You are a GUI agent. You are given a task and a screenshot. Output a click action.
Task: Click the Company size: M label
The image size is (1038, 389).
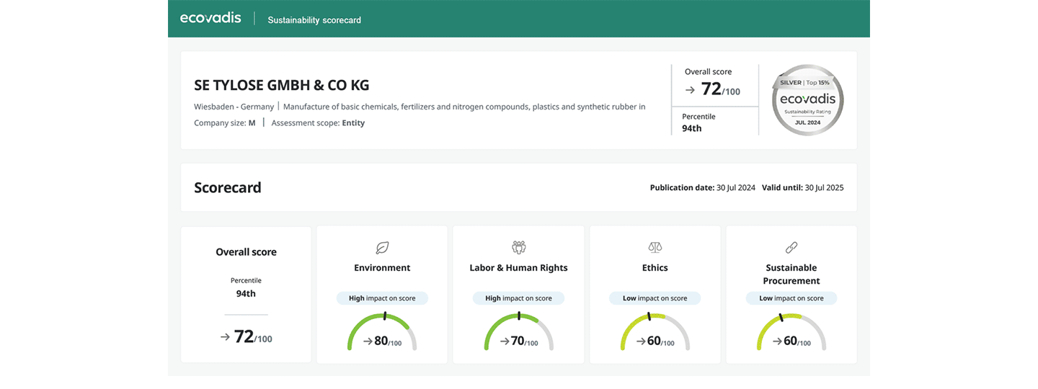click(x=225, y=123)
